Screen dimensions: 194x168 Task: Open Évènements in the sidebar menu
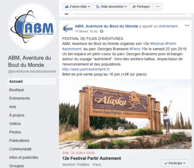(x=19, y=98)
